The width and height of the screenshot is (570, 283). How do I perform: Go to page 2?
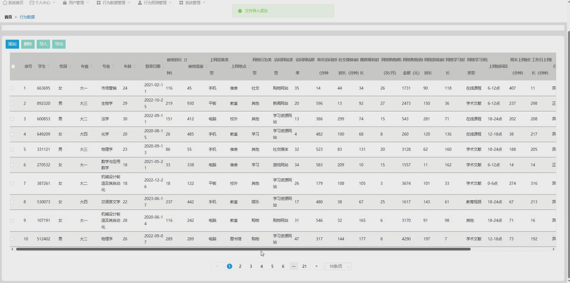pyautogui.click(x=240, y=266)
